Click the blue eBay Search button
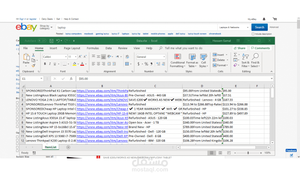300x176 pixels. pos(259,27)
